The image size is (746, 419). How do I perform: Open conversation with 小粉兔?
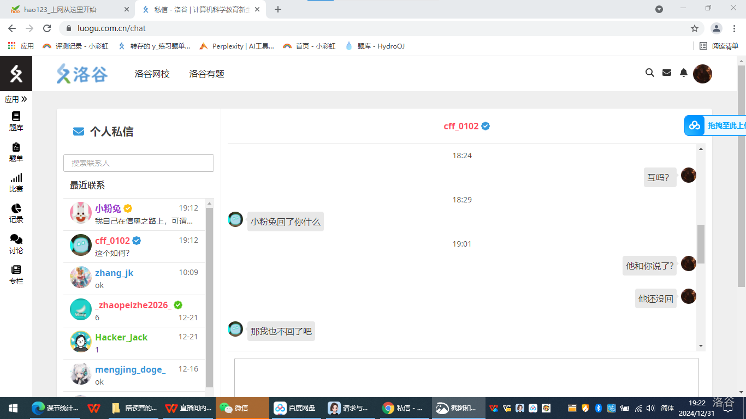(137, 214)
